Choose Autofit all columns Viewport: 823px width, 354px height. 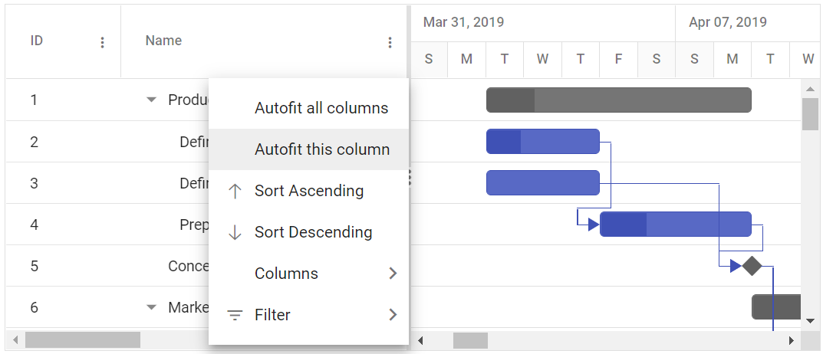point(321,108)
